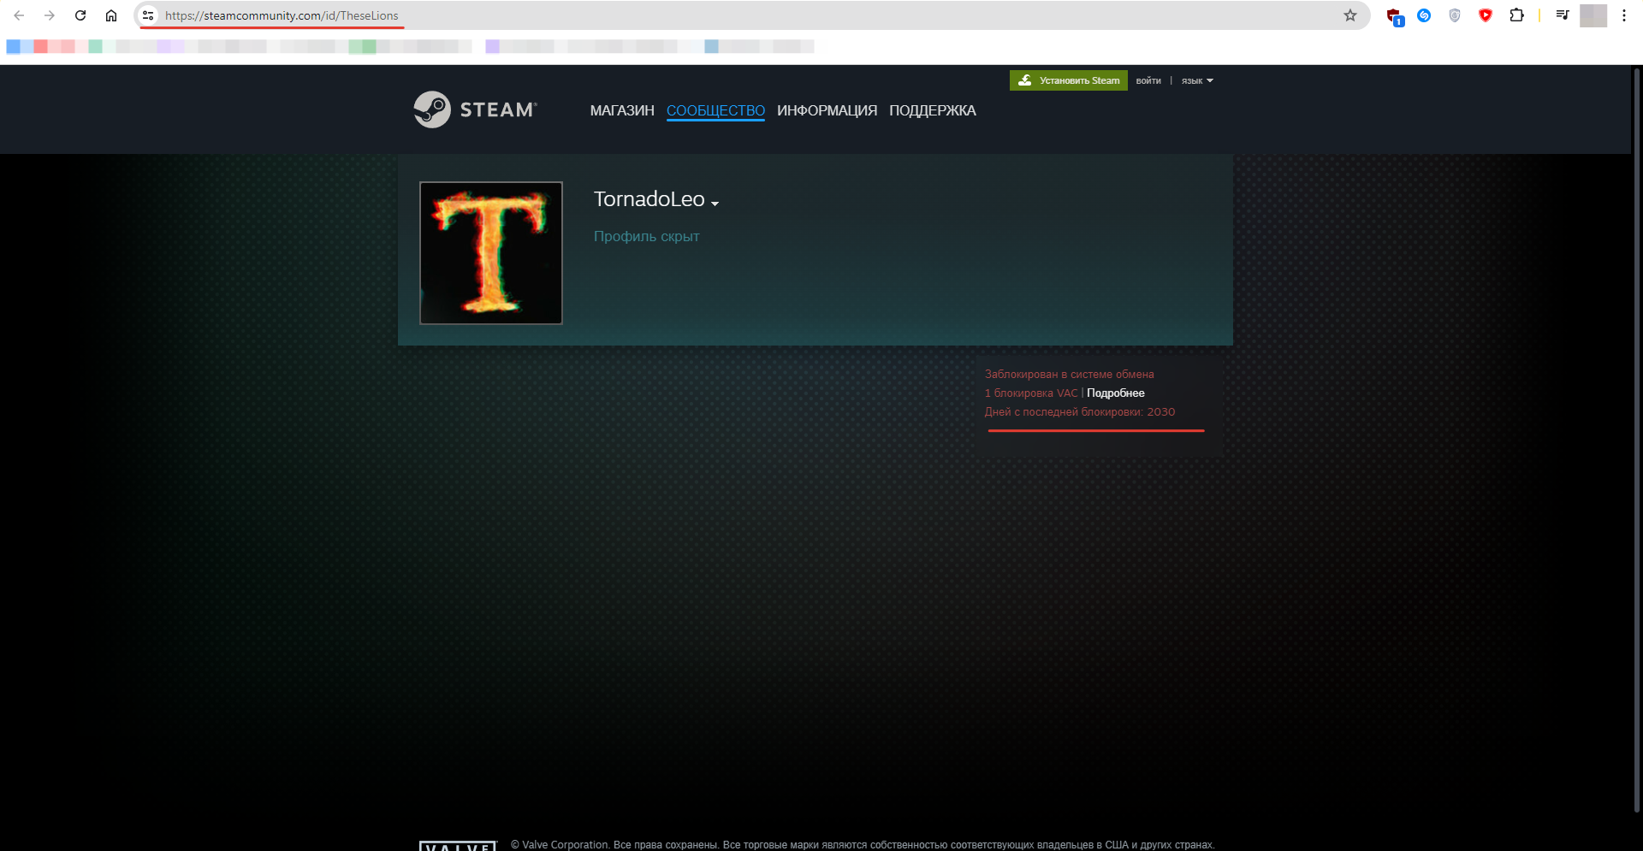Screen dimensions: 1643x851
Task: Click the Valve logo in the footer
Action: click(458, 846)
